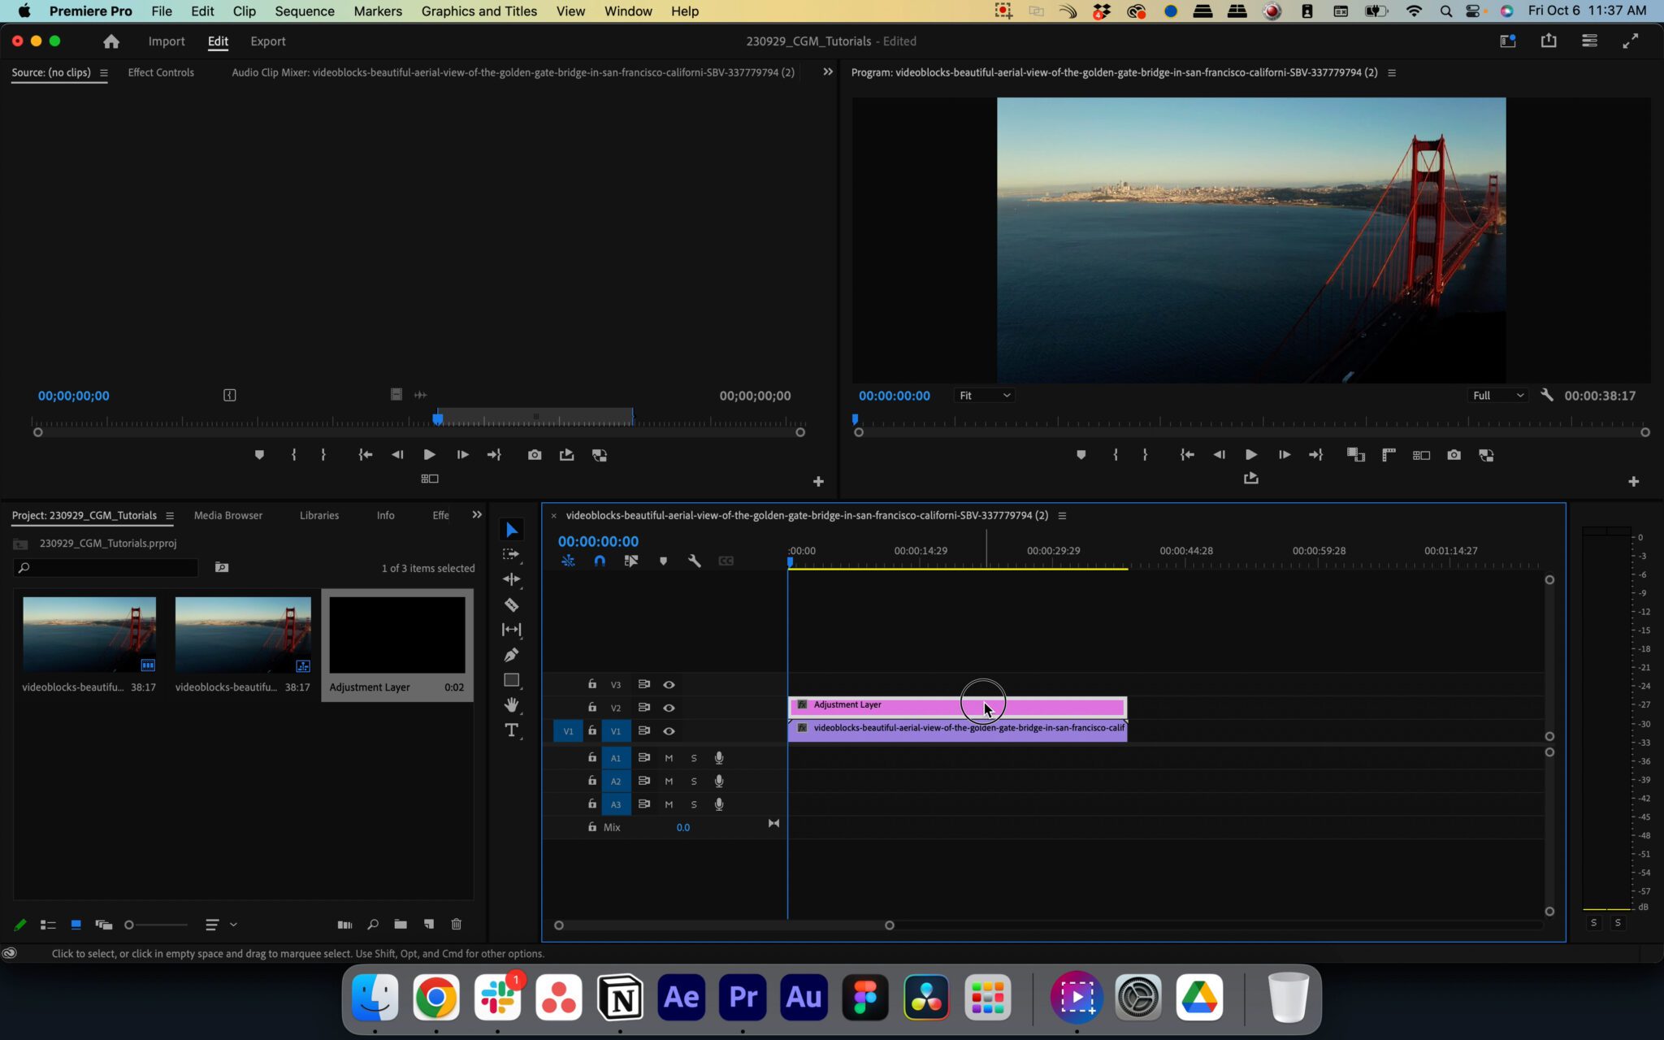
Task: Open Fit zoom level dropdown
Action: click(x=985, y=396)
